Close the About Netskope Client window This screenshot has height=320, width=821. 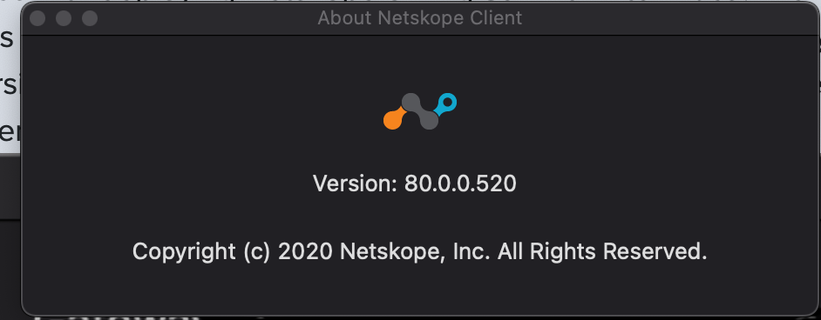pyautogui.click(x=37, y=18)
